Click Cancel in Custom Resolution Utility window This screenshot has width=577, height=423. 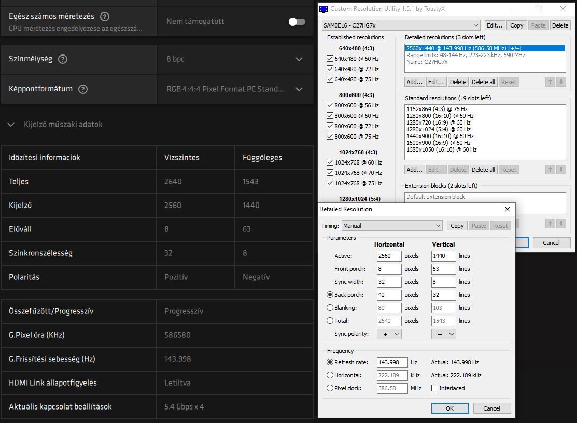pyautogui.click(x=551, y=243)
